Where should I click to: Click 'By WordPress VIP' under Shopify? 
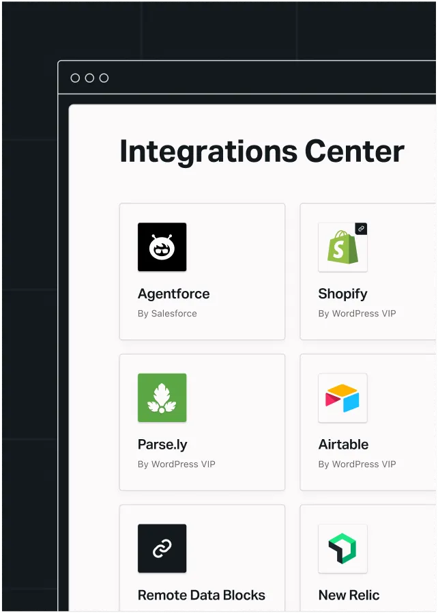coord(357,313)
